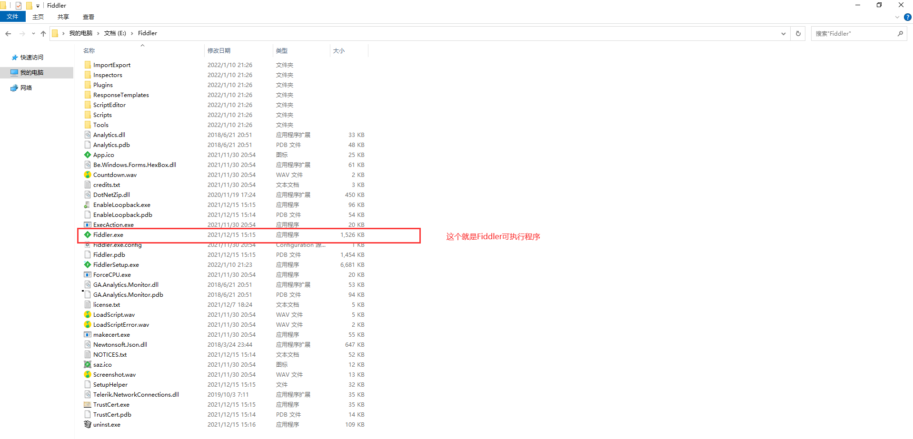This screenshot has height=439, width=913.
Task: Click the LoadScript.wav audio icon
Action: 88,314
